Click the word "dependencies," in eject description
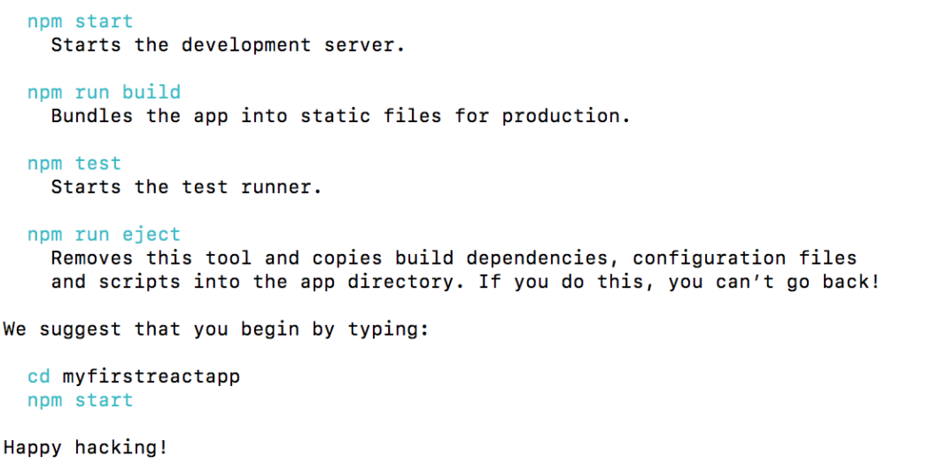 pyautogui.click(x=542, y=259)
